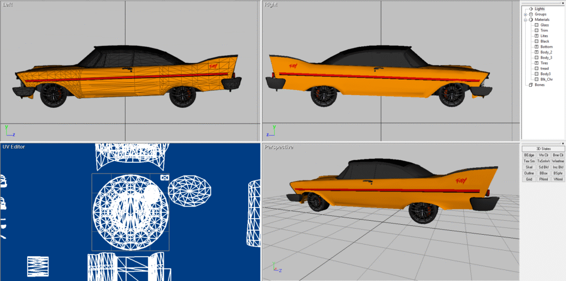The height and width of the screenshot is (281, 566).
Task: Click the Perspective viewport label
Action: tap(279, 147)
